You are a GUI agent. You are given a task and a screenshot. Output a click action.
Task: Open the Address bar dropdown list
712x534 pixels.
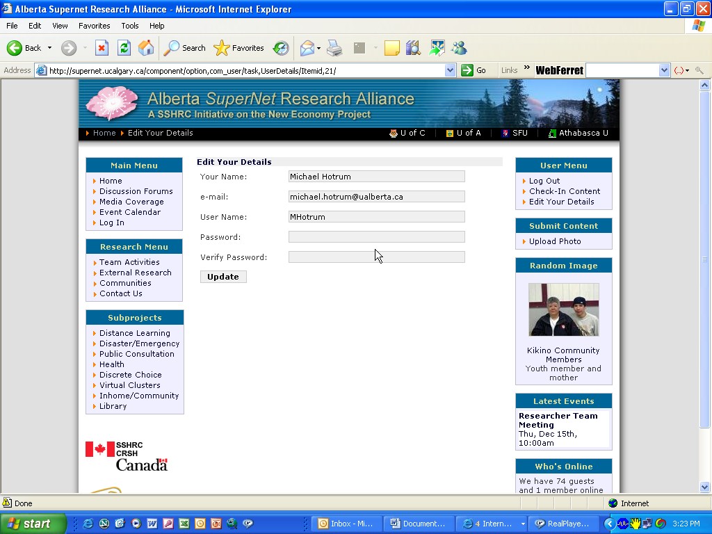450,70
